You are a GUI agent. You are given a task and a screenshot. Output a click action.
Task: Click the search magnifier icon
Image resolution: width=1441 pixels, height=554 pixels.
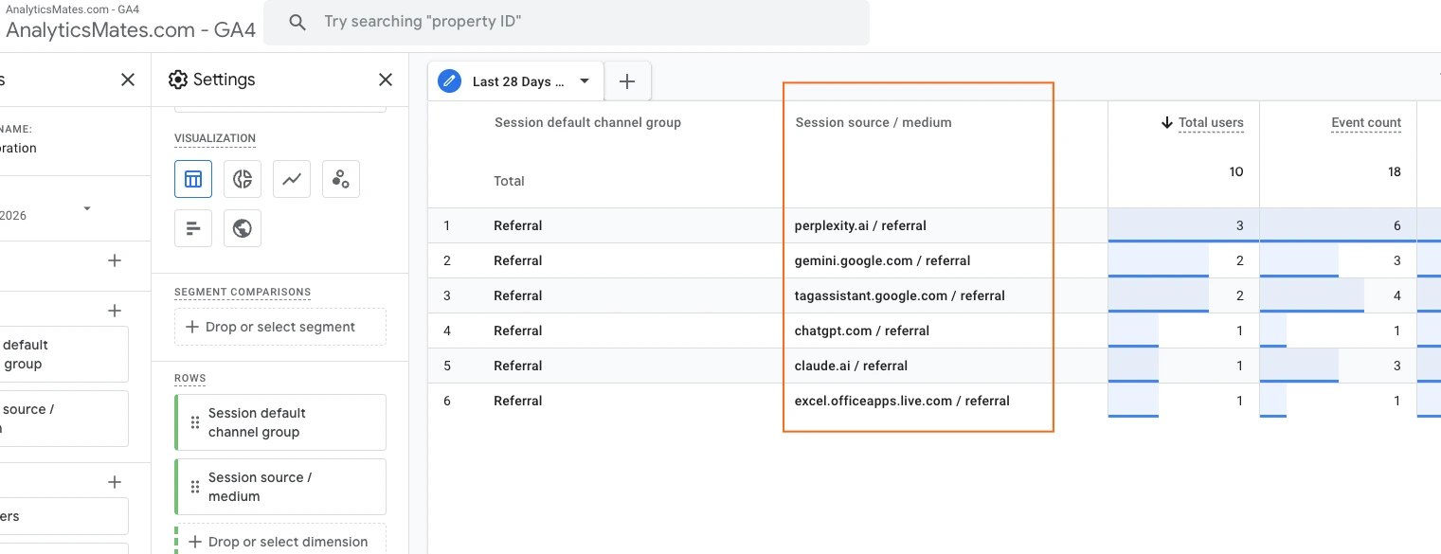[x=297, y=22]
